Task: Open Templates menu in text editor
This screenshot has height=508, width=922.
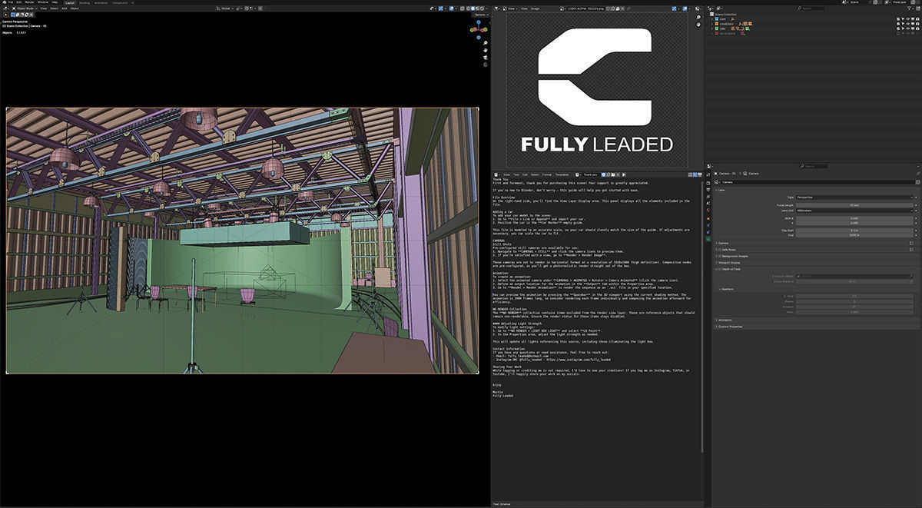Action: [562, 174]
